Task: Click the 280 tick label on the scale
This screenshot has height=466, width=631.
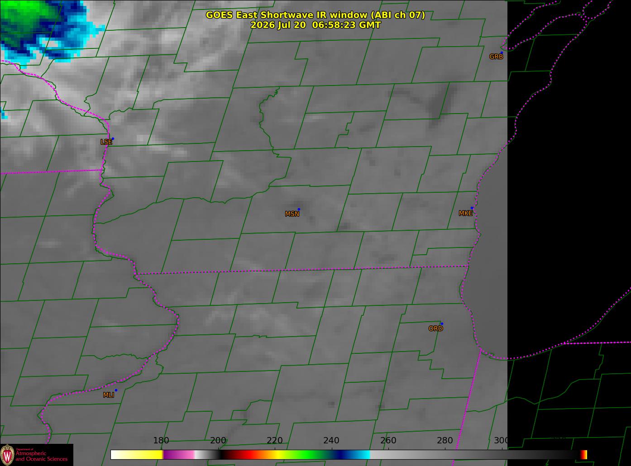Action: [445, 441]
